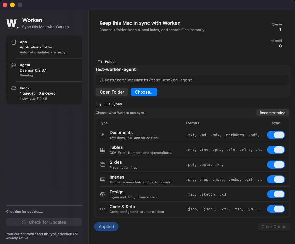
Task: Disable Code & Data sync toggle
Action: [276, 209]
